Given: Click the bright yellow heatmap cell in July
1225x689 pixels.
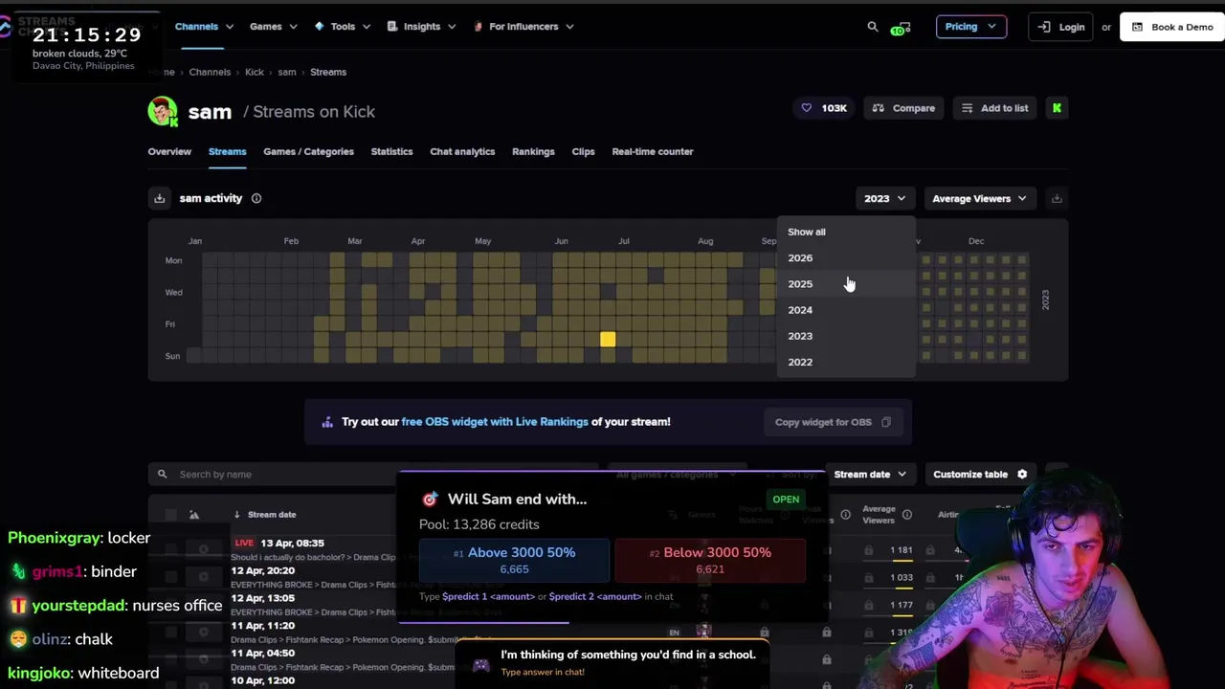Looking at the screenshot, I should (x=608, y=340).
